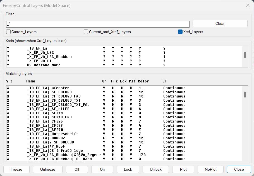Check the Current_and_Xref_Layers option
254x176 pixels.
click(x=86, y=32)
